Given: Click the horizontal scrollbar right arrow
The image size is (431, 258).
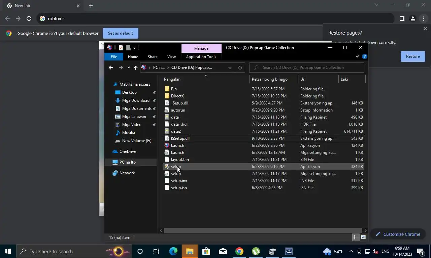Looking at the screenshot, I should pyautogui.click(x=365, y=230).
